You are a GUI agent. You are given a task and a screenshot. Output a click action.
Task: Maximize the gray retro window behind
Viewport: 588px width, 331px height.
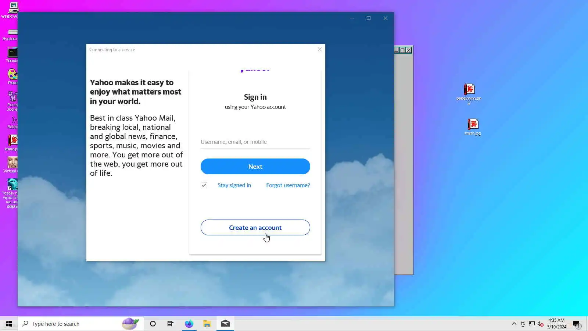click(402, 50)
